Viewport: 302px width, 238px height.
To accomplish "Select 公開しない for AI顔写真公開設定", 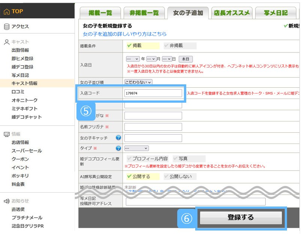I will tap(179, 176).
